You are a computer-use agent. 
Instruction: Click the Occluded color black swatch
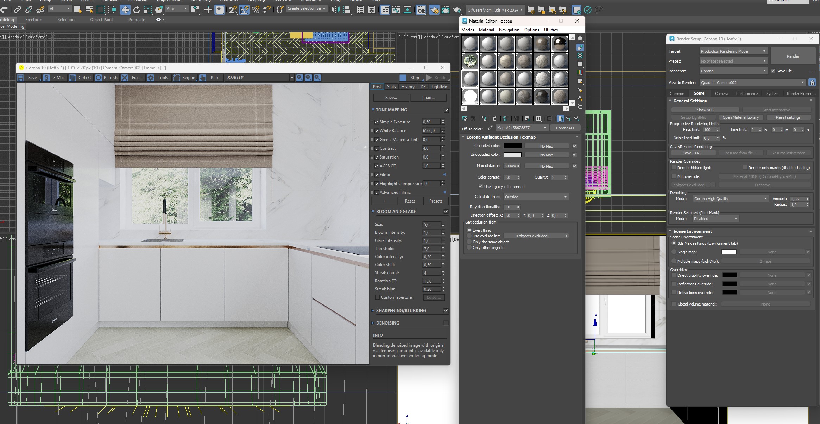coord(512,146)
